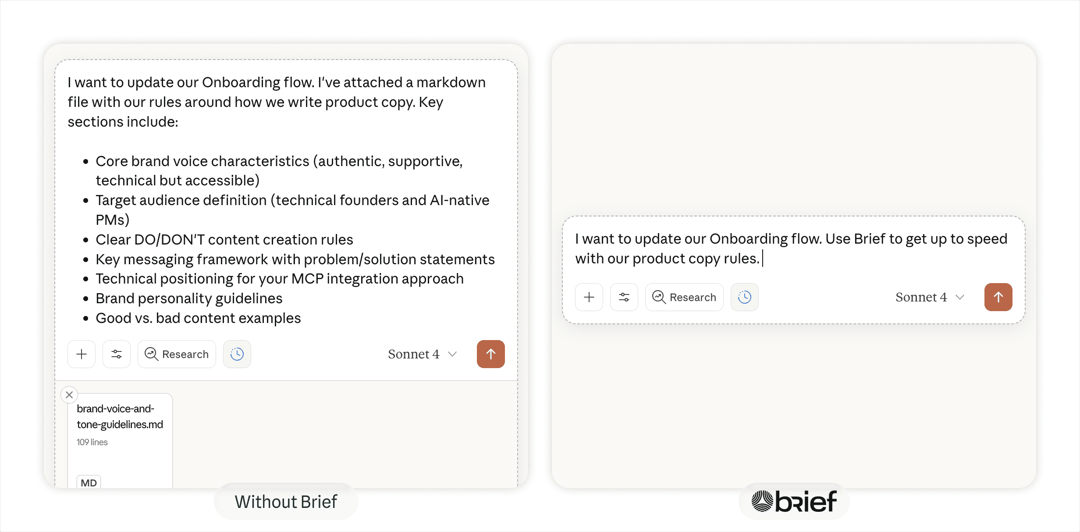Open Sonnet 4 model dropdown in left panel
Image resolution: width=1080 pixels, height=532 pixels.
pyautogui.click(x=422, y=354)
